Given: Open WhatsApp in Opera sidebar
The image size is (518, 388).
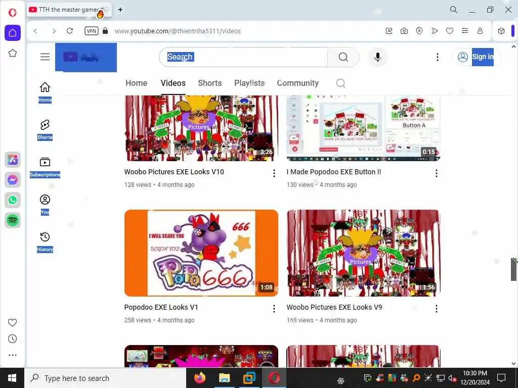Looking at the screenshot, I should (13, 200).
